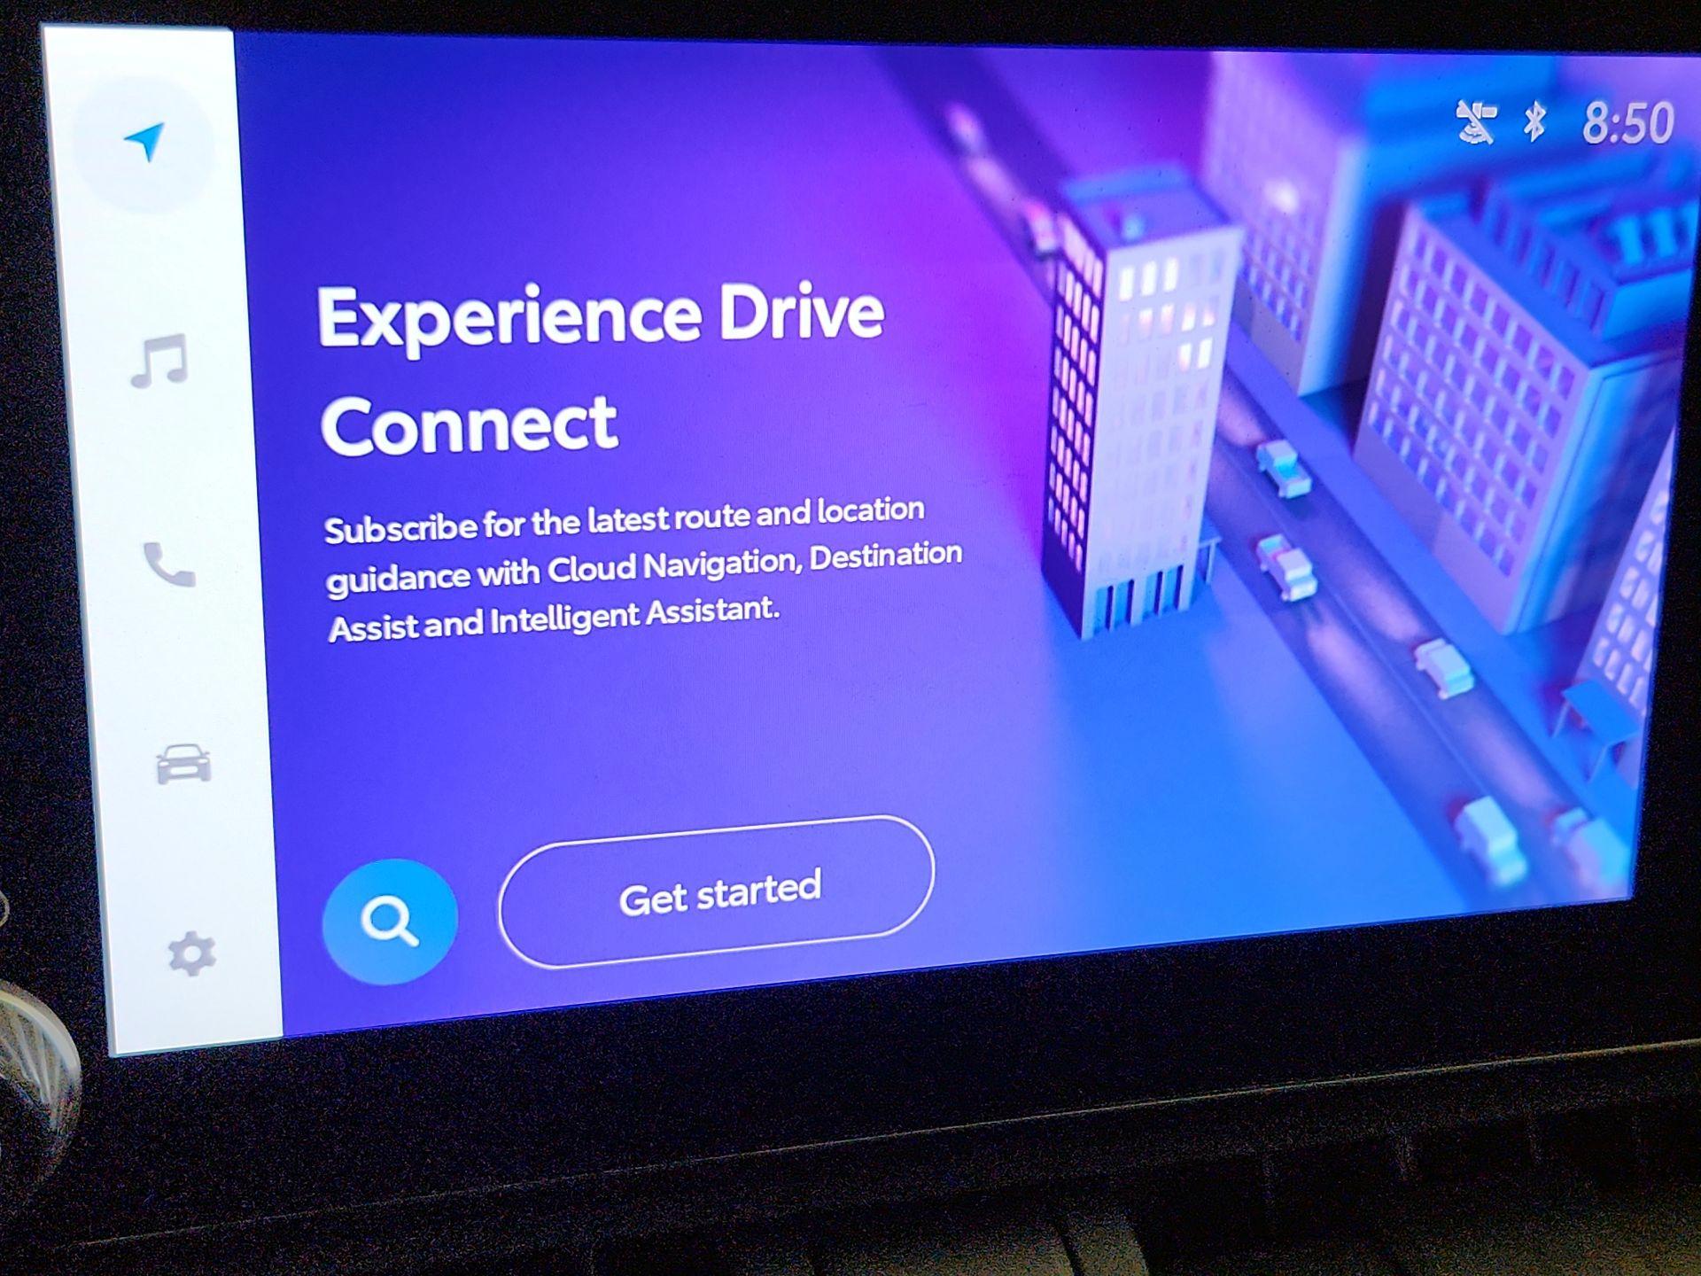
Task: Tap the blue search magnifier button
Action: pos(390,922)
